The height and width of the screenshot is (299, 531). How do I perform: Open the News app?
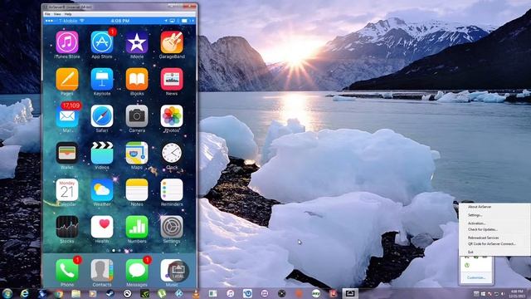click(172, 80)
